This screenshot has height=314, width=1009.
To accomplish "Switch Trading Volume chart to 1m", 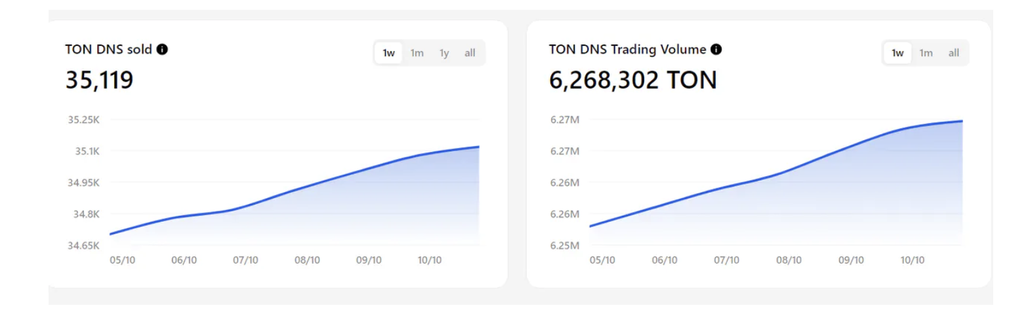I will pos(926,53).
